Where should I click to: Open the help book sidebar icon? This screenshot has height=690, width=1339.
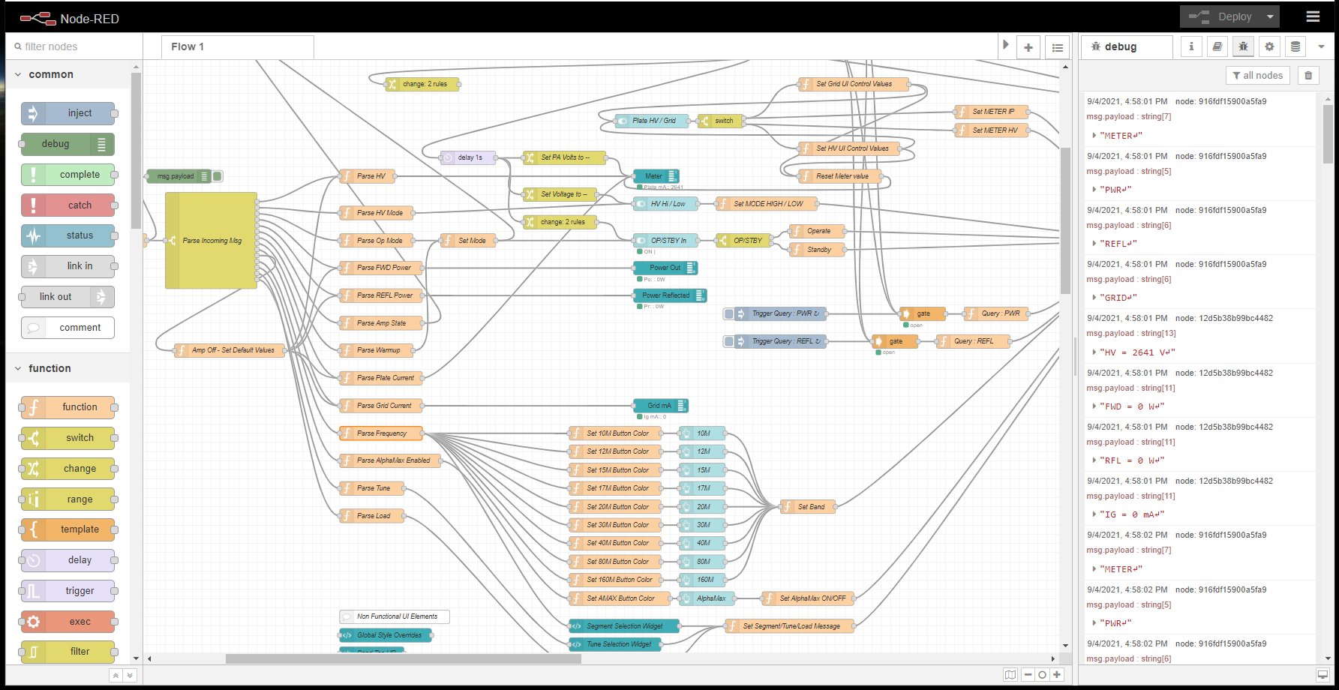pyautogui.click(x=1217, y=46)
